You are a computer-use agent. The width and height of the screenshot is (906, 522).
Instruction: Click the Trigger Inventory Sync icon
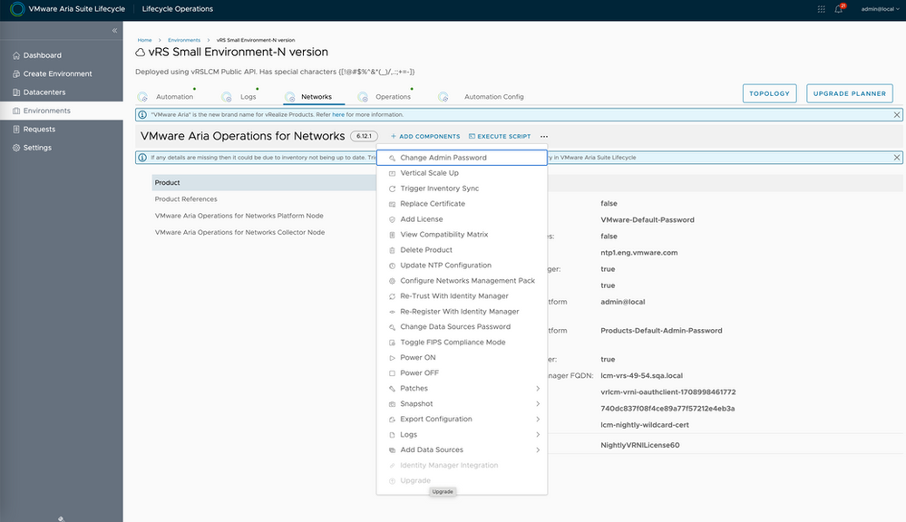393,188
